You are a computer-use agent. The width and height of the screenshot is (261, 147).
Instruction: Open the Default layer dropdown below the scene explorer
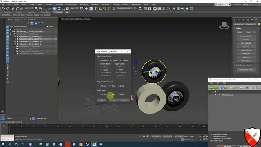click(17, 118)
